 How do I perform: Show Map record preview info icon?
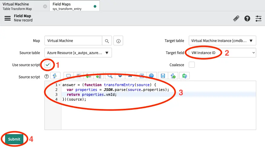click(x=118, y=41)
